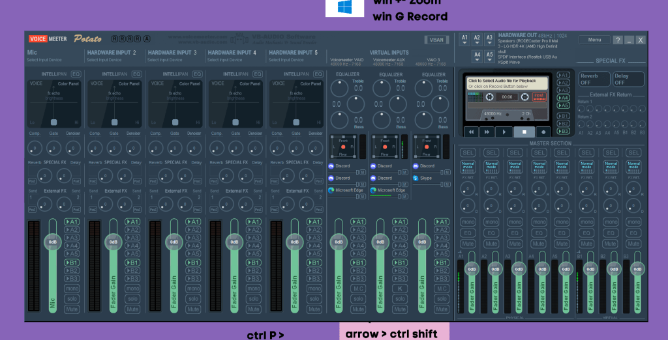Toggle M.C on Voicemeeter VAIO strip

[357, 289]
